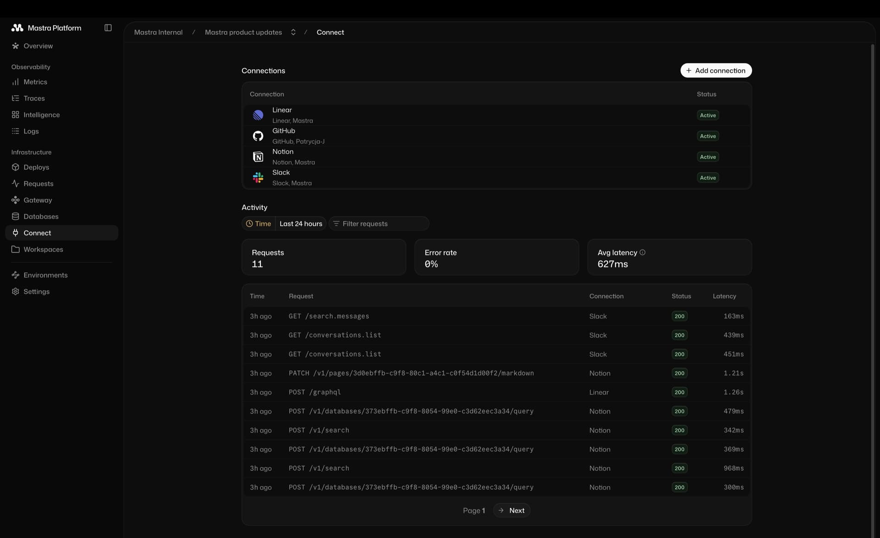Viewport: 880px width, 538px height.
Task: Click the Connect breadcrumb item
Action: 330,32
